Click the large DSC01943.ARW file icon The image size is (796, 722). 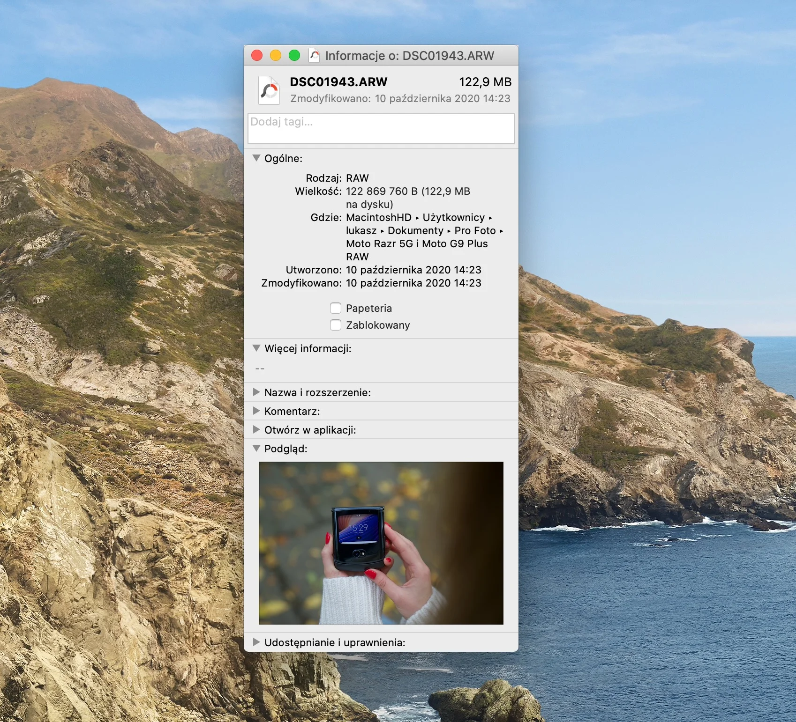coord(269,90)
